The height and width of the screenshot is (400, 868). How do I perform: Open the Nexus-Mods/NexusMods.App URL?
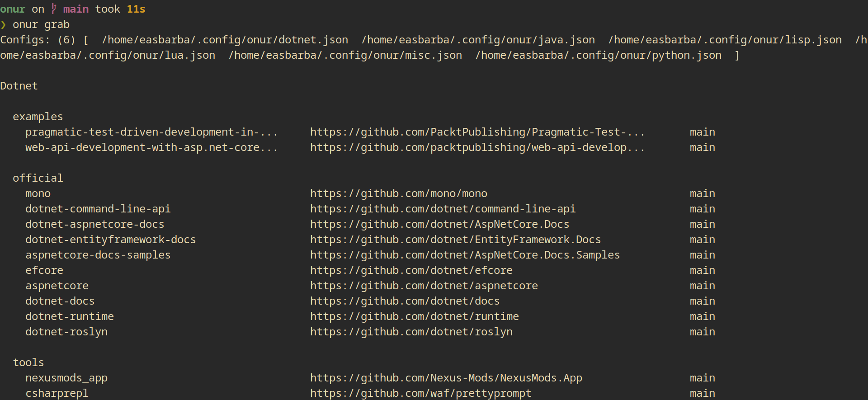click(446, 378)
